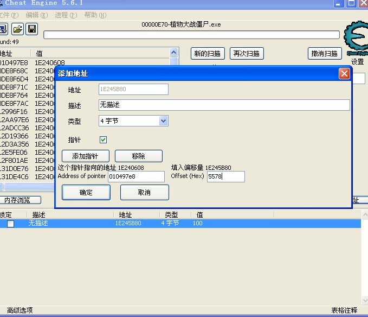The image size is (368, 317).
Task: Open the 进程 menu
Action: [x=66, y=15]
